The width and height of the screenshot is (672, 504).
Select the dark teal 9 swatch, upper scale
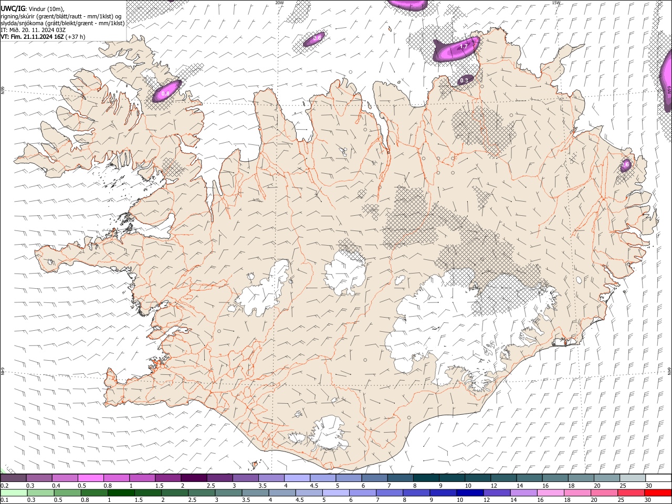point(451,478)
